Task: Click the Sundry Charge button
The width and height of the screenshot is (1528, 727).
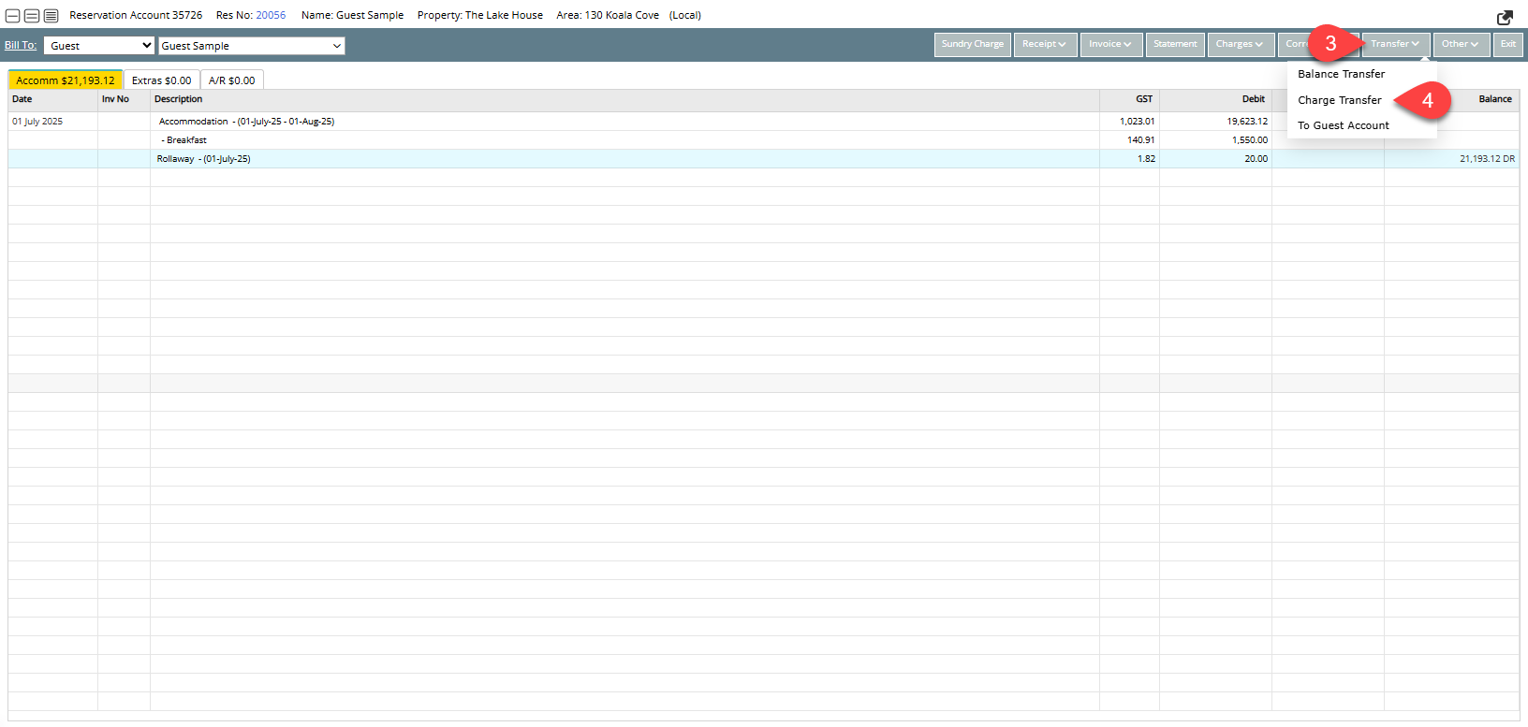Action: [x=973, y=44]
